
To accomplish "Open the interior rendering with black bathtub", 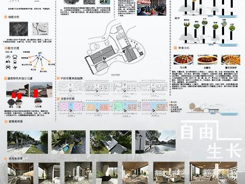I will (107, 173).
